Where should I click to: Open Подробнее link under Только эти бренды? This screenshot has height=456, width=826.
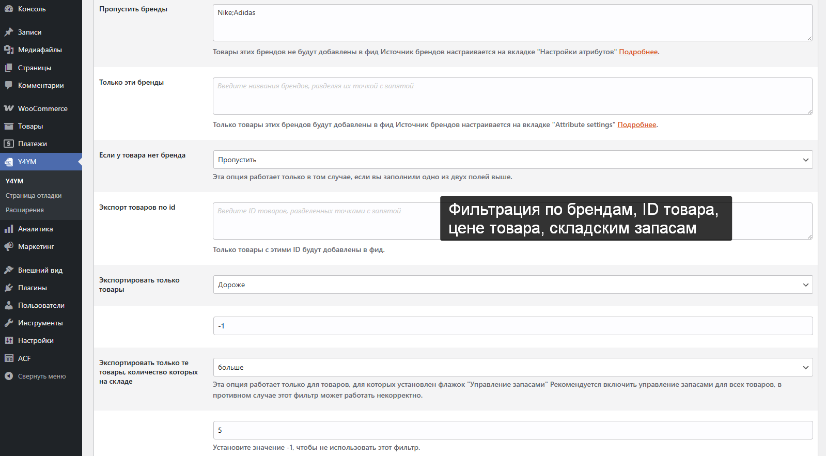pyautogui.click(x=636, y=124)
